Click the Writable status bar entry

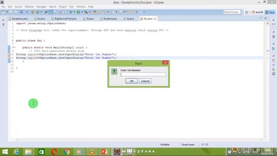pyautogui.click(x=165, y=144)
